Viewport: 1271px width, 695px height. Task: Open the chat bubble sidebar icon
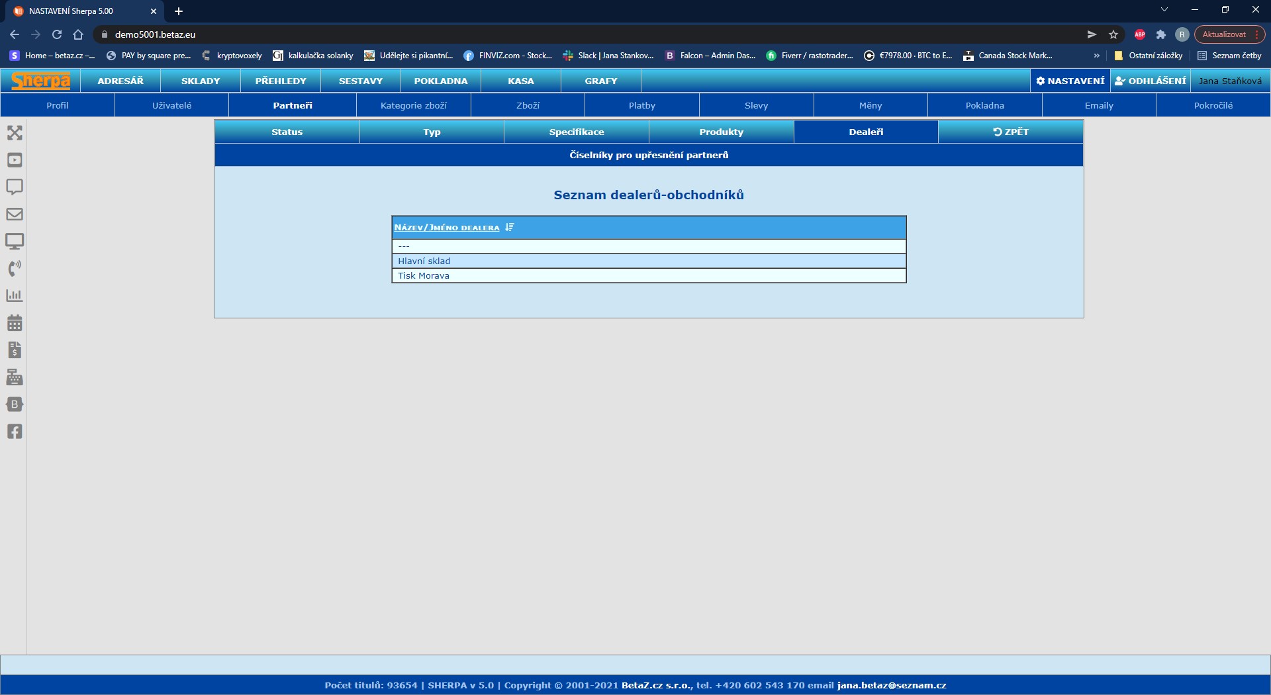tap(15, 187)
